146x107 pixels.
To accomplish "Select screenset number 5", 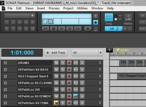I will coord(33,22).
